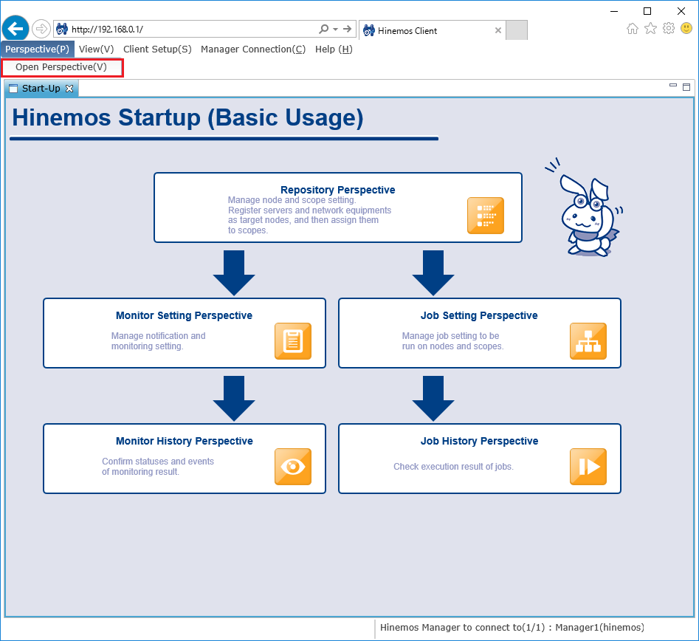
Task: Click the smiley feedback icon
Action: [686, 29]
